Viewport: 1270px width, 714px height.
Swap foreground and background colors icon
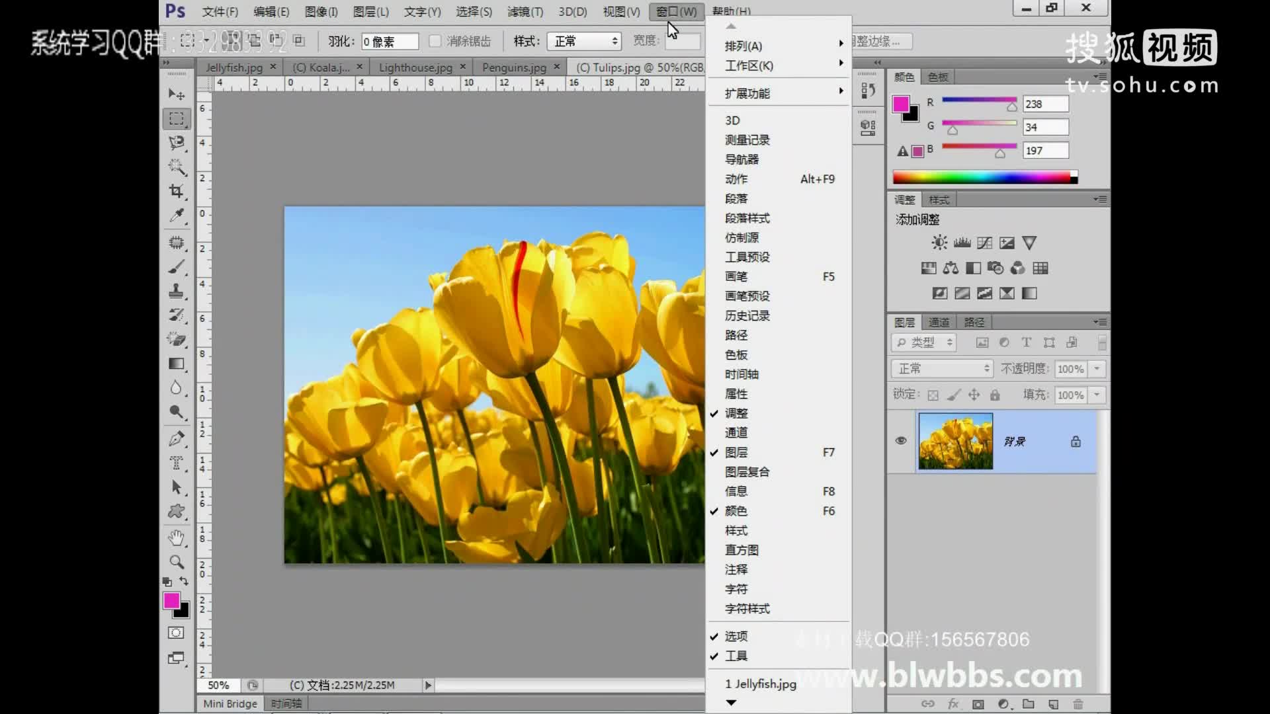coord(184,581)
